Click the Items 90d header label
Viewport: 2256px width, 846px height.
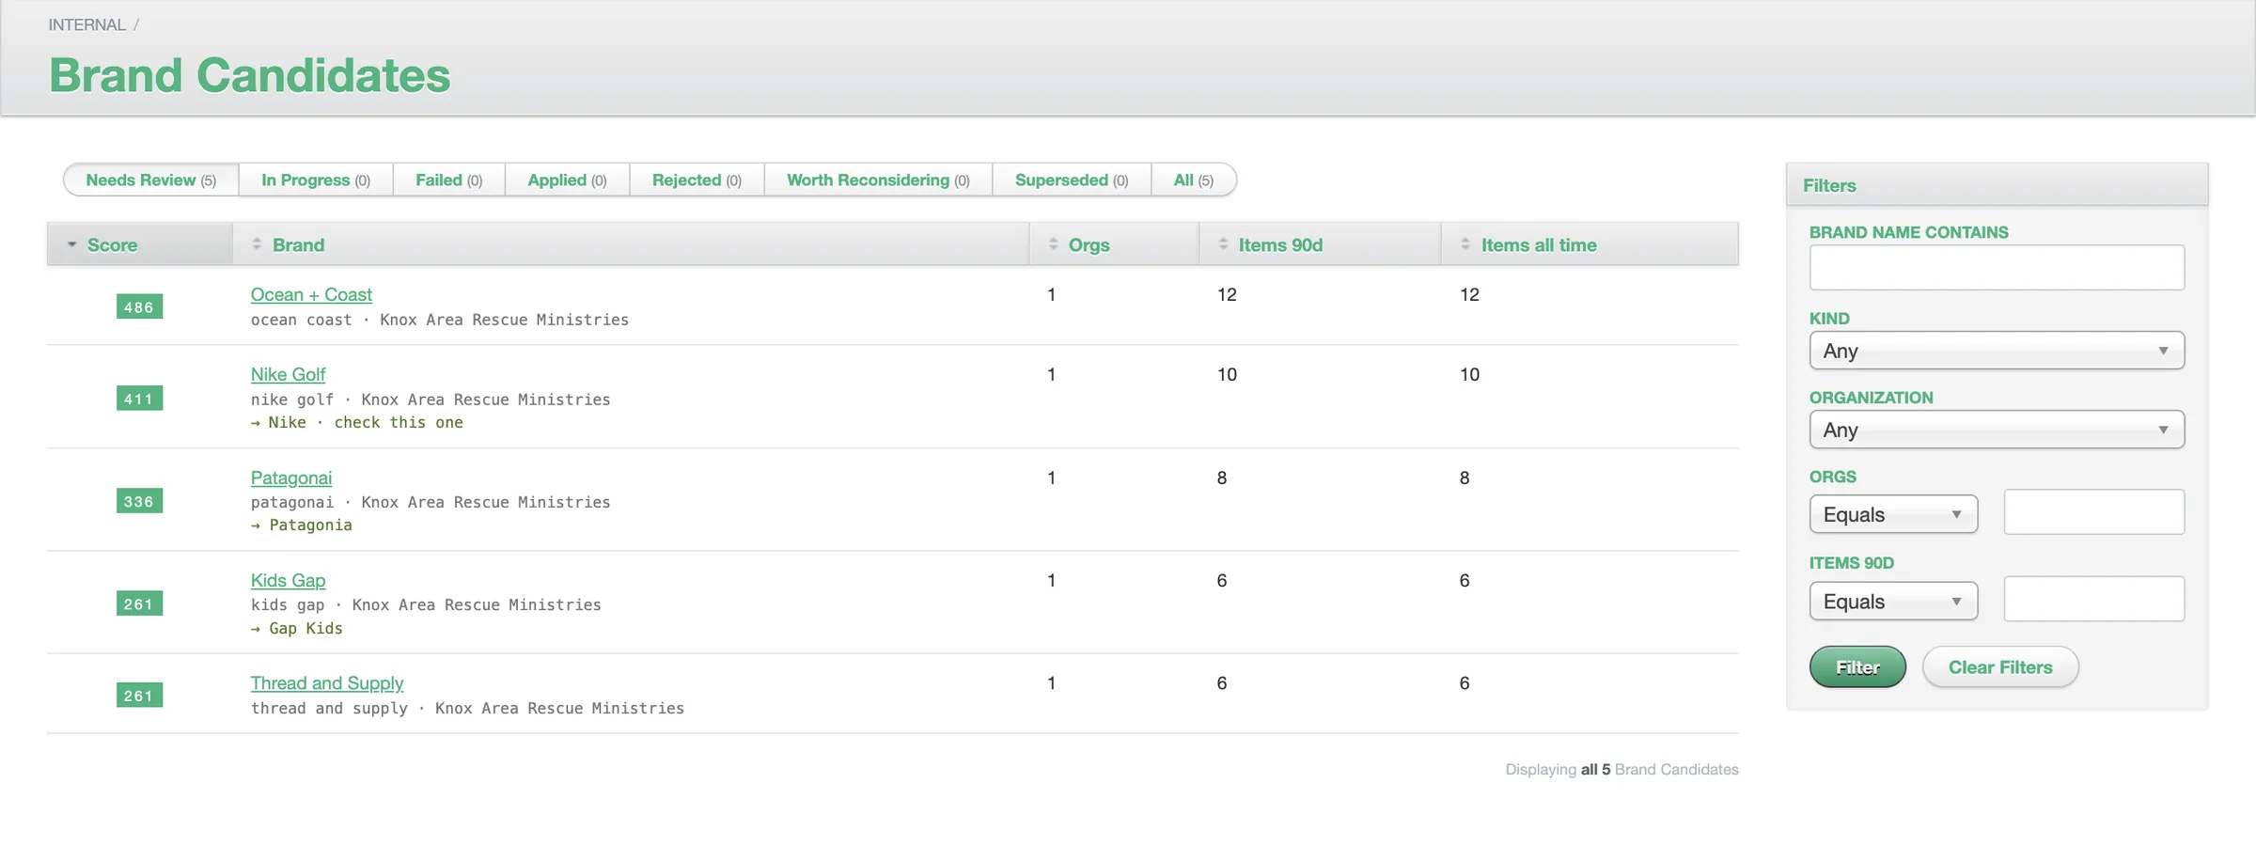[1280, 244]
